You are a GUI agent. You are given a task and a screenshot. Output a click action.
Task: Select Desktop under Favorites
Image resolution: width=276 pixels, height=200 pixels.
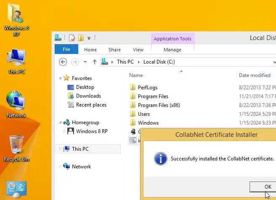click(x=85, y=87)
